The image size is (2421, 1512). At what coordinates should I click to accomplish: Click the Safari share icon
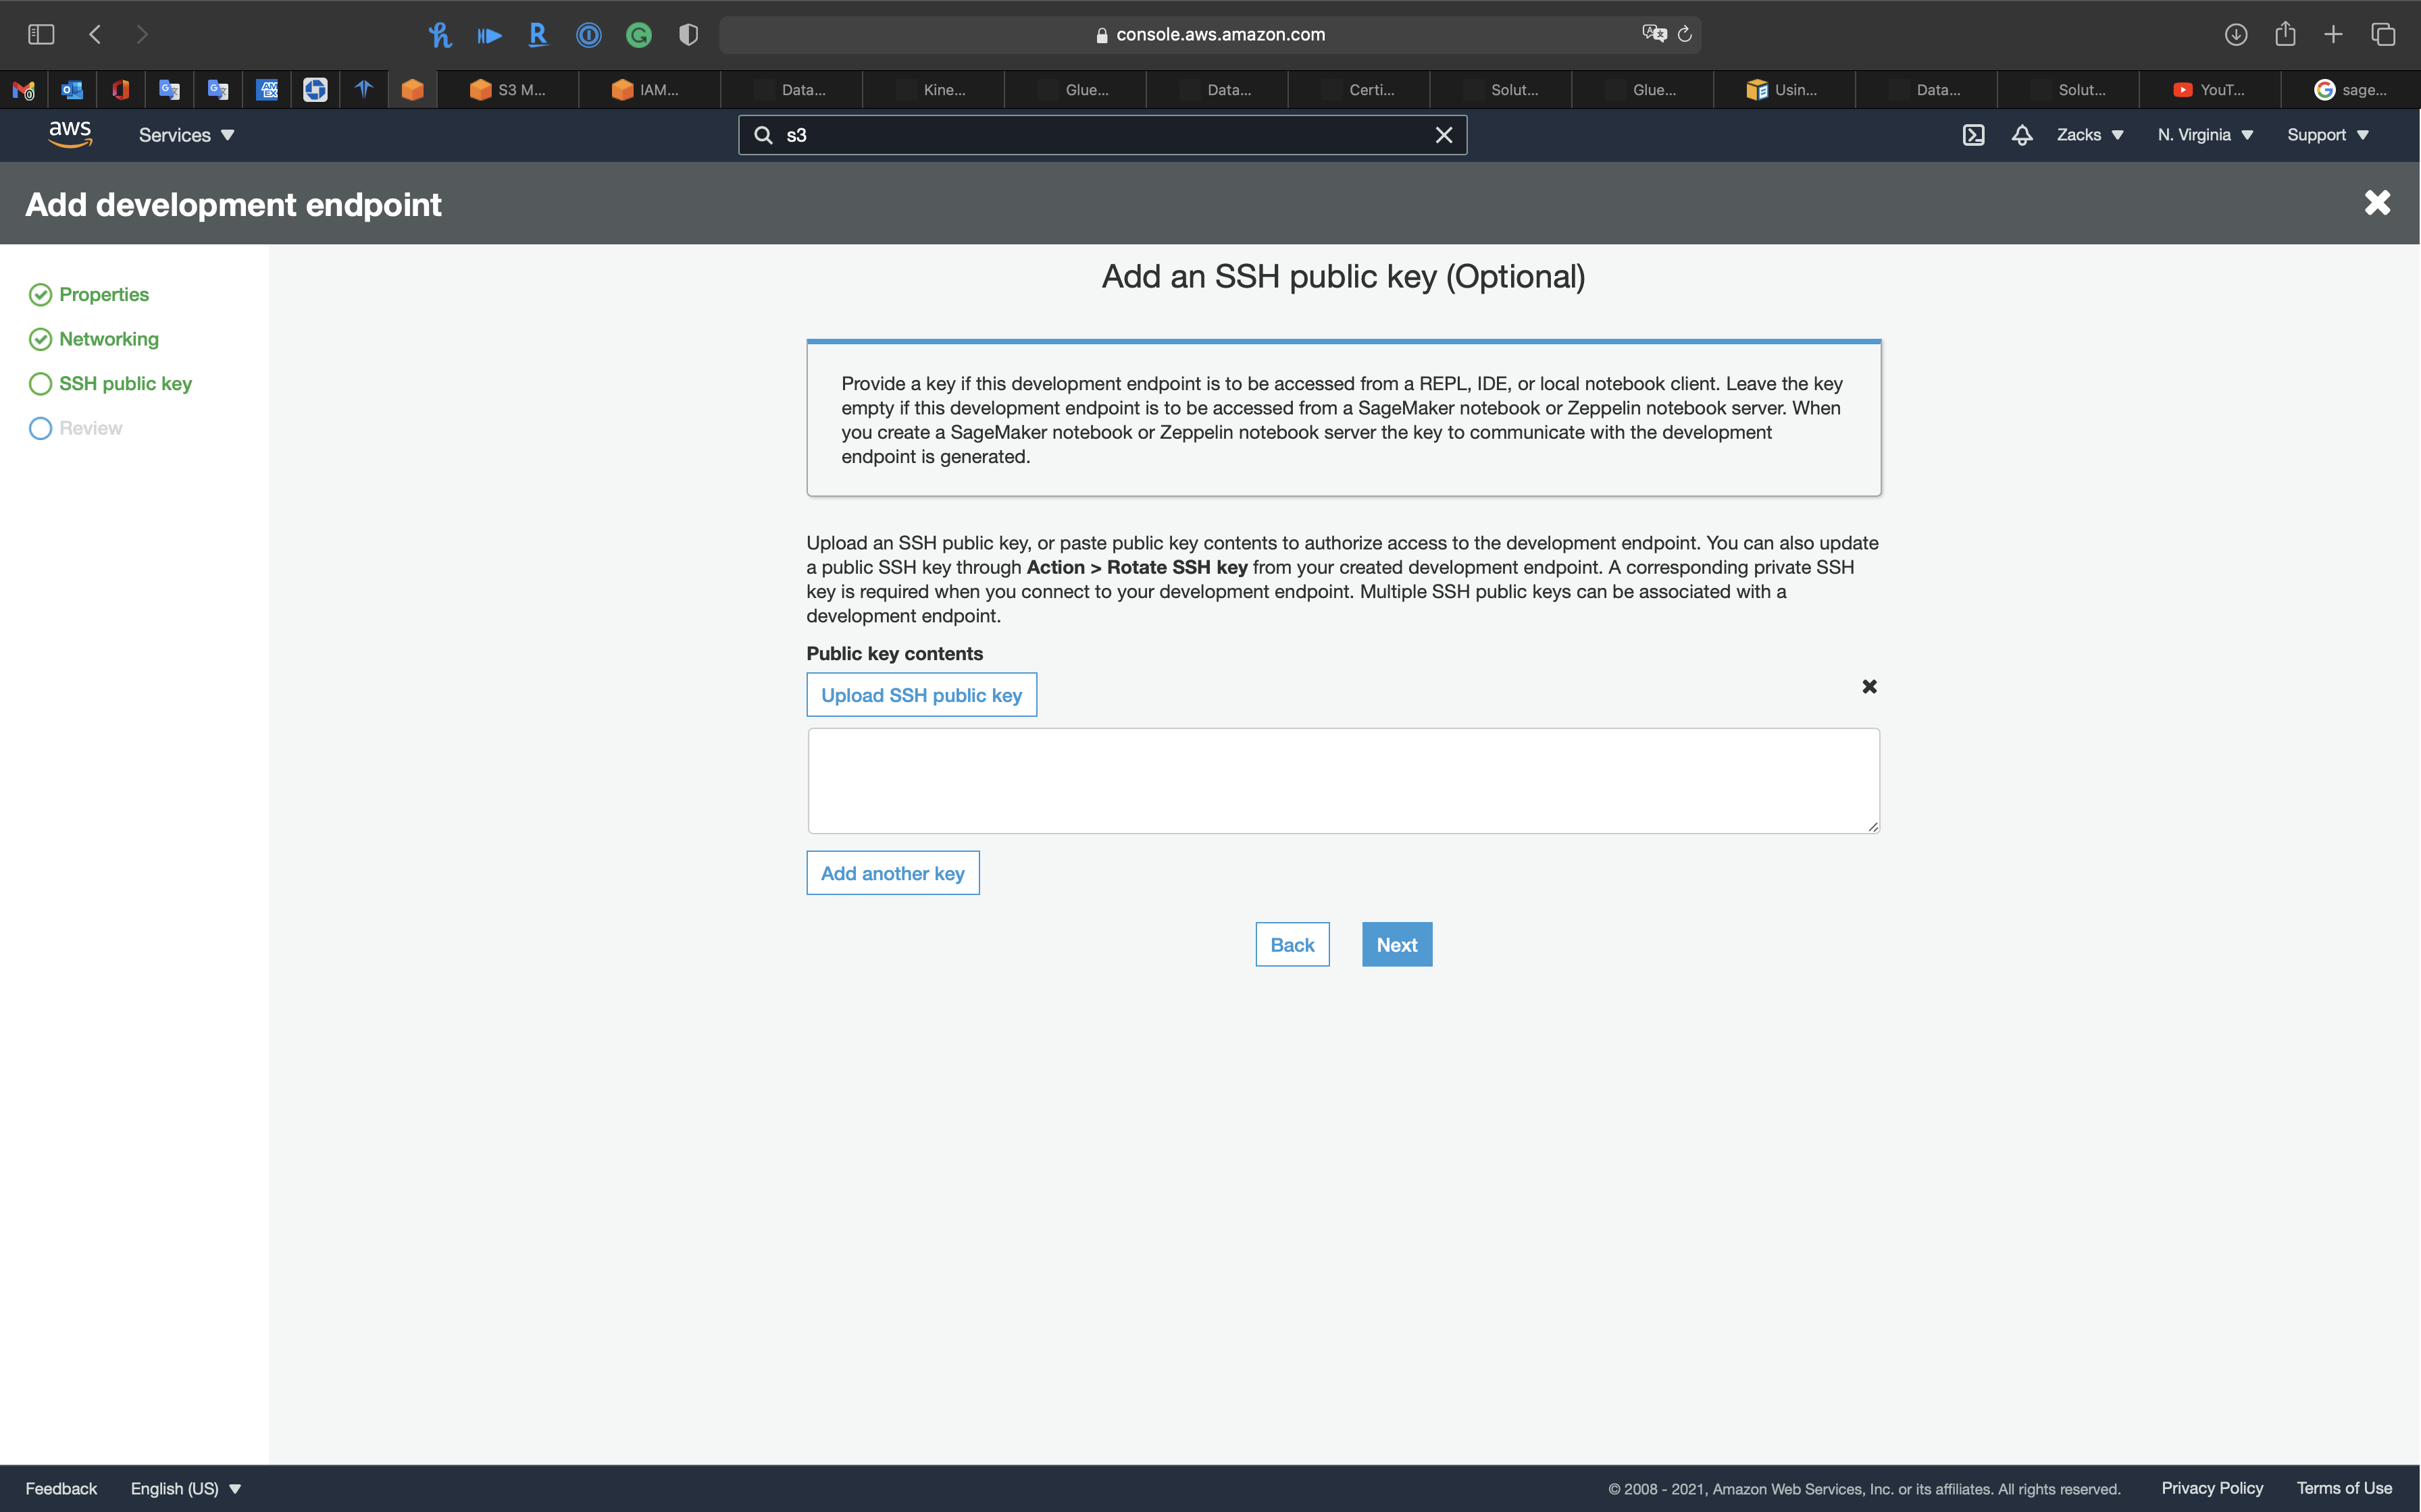(x=2285, y=34)
